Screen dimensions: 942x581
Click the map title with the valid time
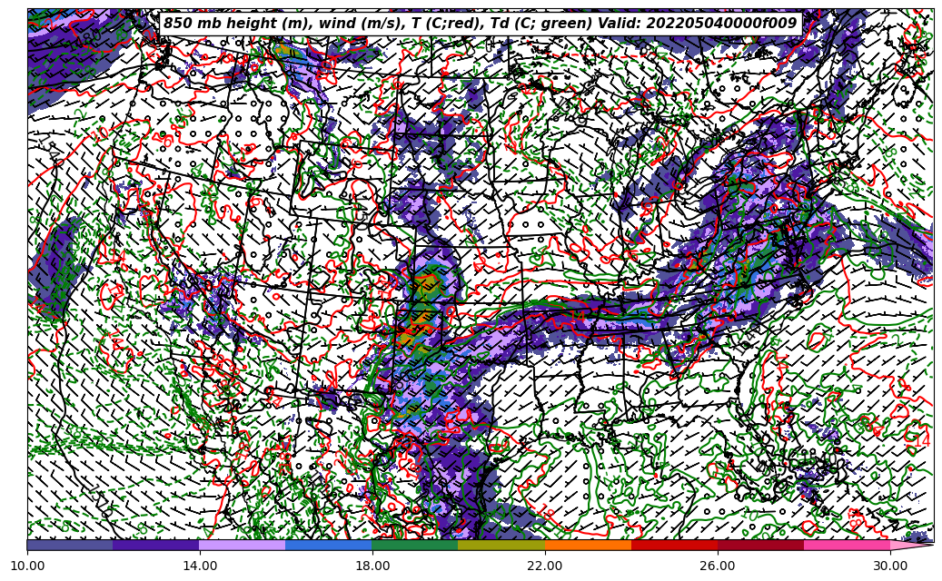(481, 24)
